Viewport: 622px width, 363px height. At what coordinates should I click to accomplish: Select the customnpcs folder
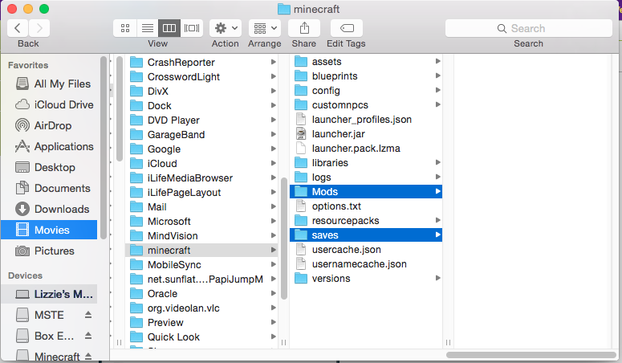click(366, 105)
